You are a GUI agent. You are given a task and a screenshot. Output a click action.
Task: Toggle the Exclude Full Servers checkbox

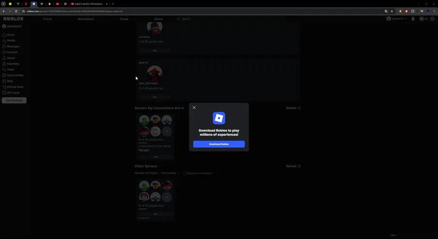(x=185, y=173)
